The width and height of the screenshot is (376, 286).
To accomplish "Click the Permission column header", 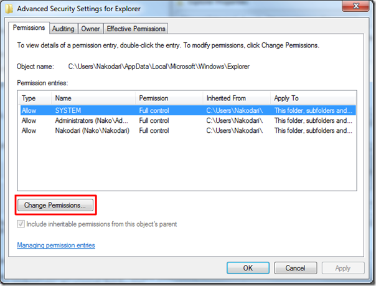I will click(x=169, y=98).
